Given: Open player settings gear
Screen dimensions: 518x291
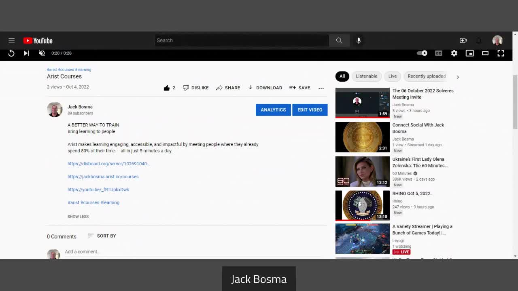Looking at the screenshot, I should [x=454, y=53].
